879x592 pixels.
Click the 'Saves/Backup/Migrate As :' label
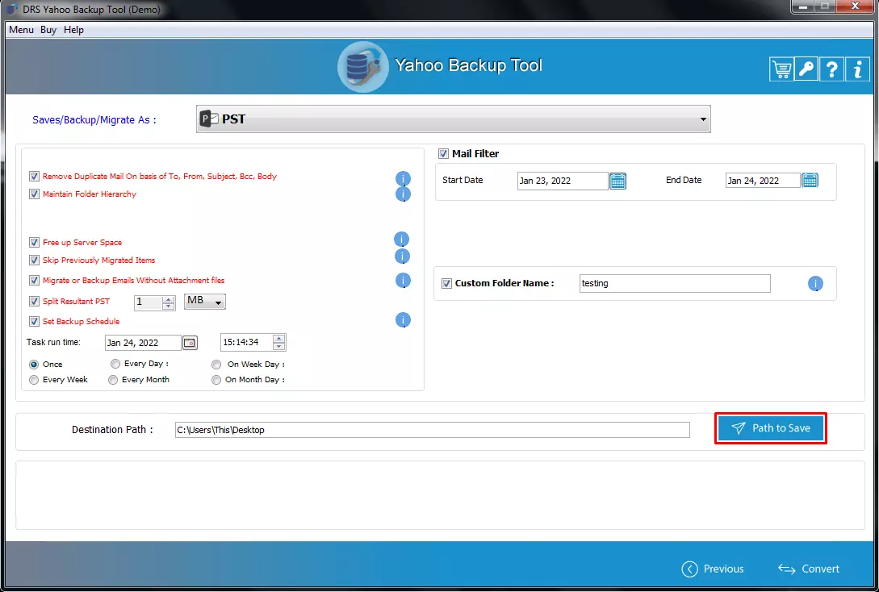94,120
